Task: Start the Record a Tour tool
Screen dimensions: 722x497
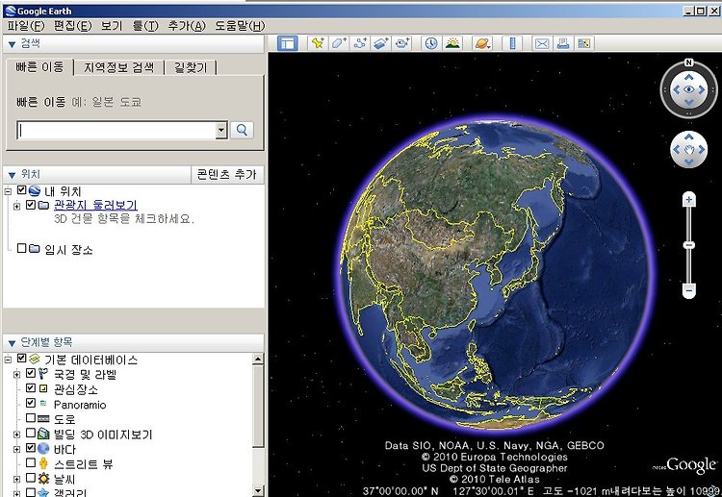Action: (402, 43)
